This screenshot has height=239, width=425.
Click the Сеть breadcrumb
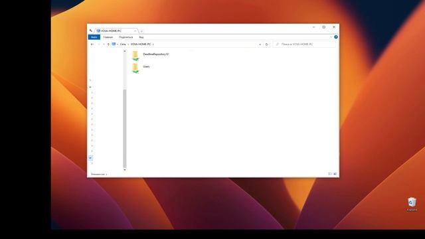coord(123,44)
